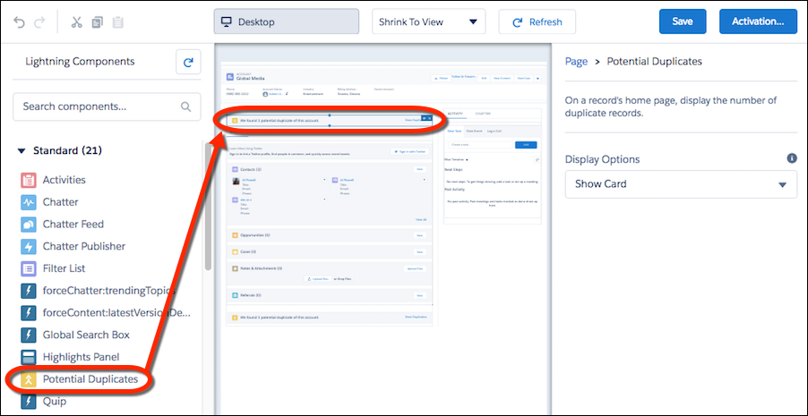This screenshot has width=808, height=416.
Task: Click the paste clipboard icon
Action: tap(118, 22)
